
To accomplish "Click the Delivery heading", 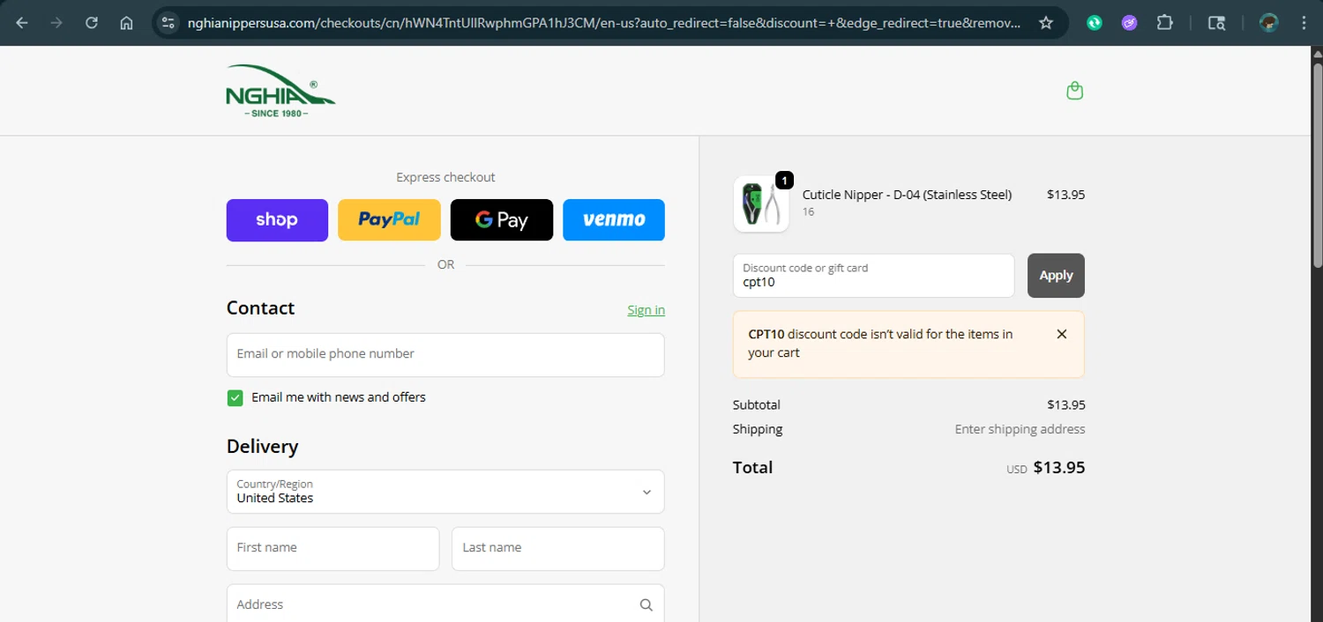I will pyautogui.click(x=262, y=447).
